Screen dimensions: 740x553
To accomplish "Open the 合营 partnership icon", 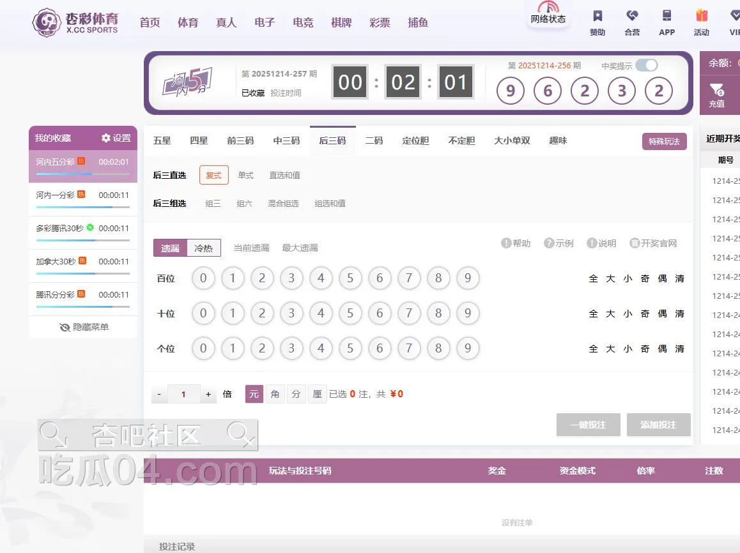I will (632, 16).
